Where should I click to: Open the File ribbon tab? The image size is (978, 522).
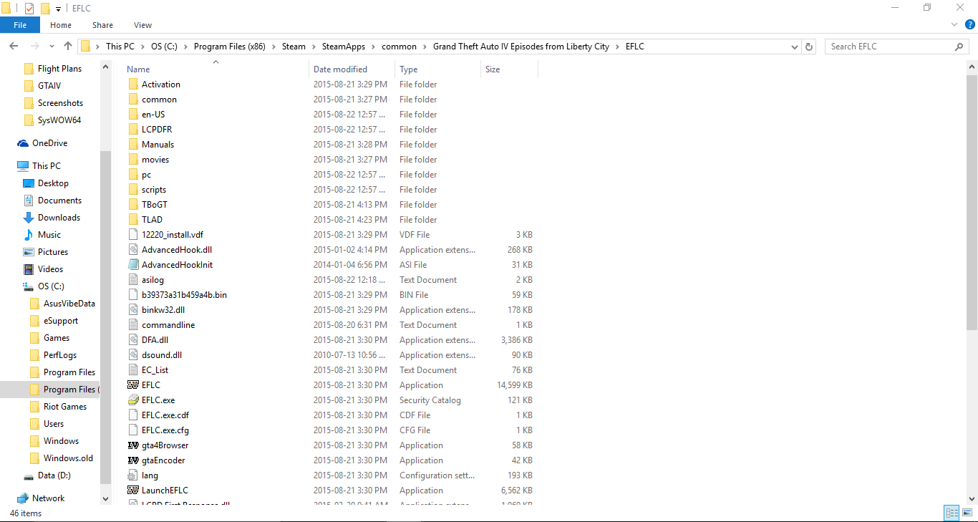20,25
